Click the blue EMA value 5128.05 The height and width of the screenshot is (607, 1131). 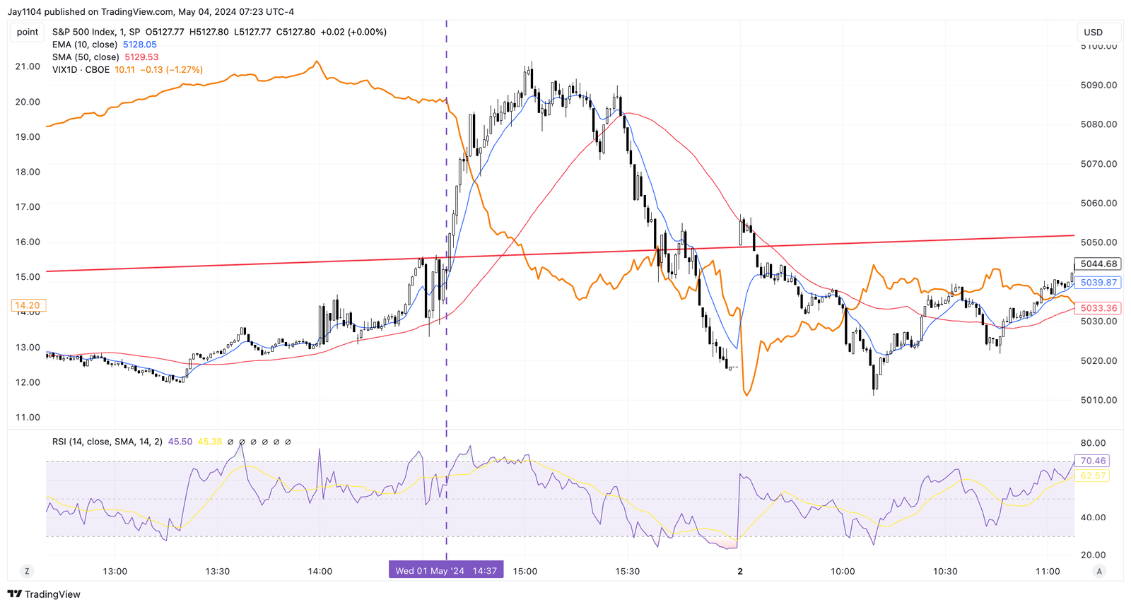click(x=140, y=45)
